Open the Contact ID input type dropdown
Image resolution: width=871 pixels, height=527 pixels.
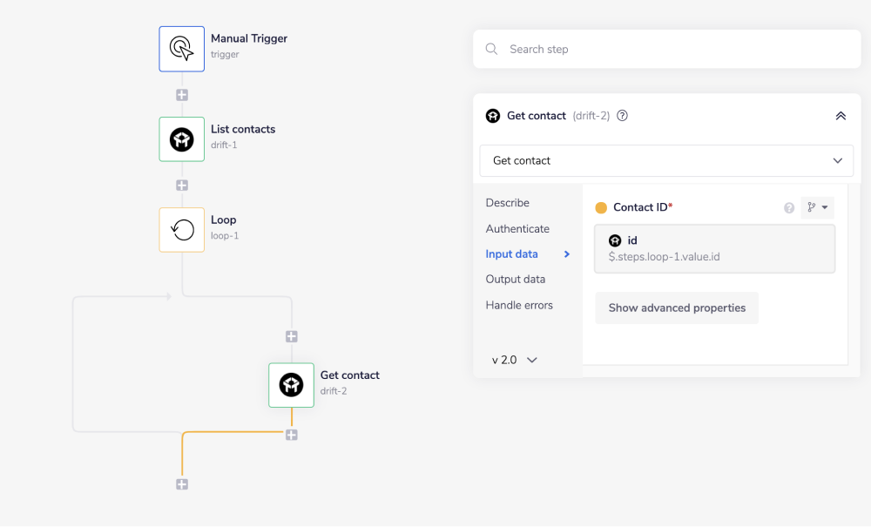(817, 207)
